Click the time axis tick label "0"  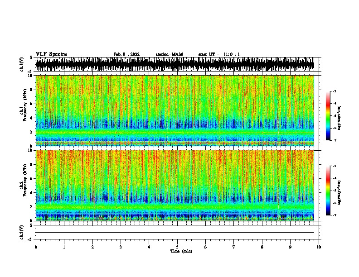36,247
